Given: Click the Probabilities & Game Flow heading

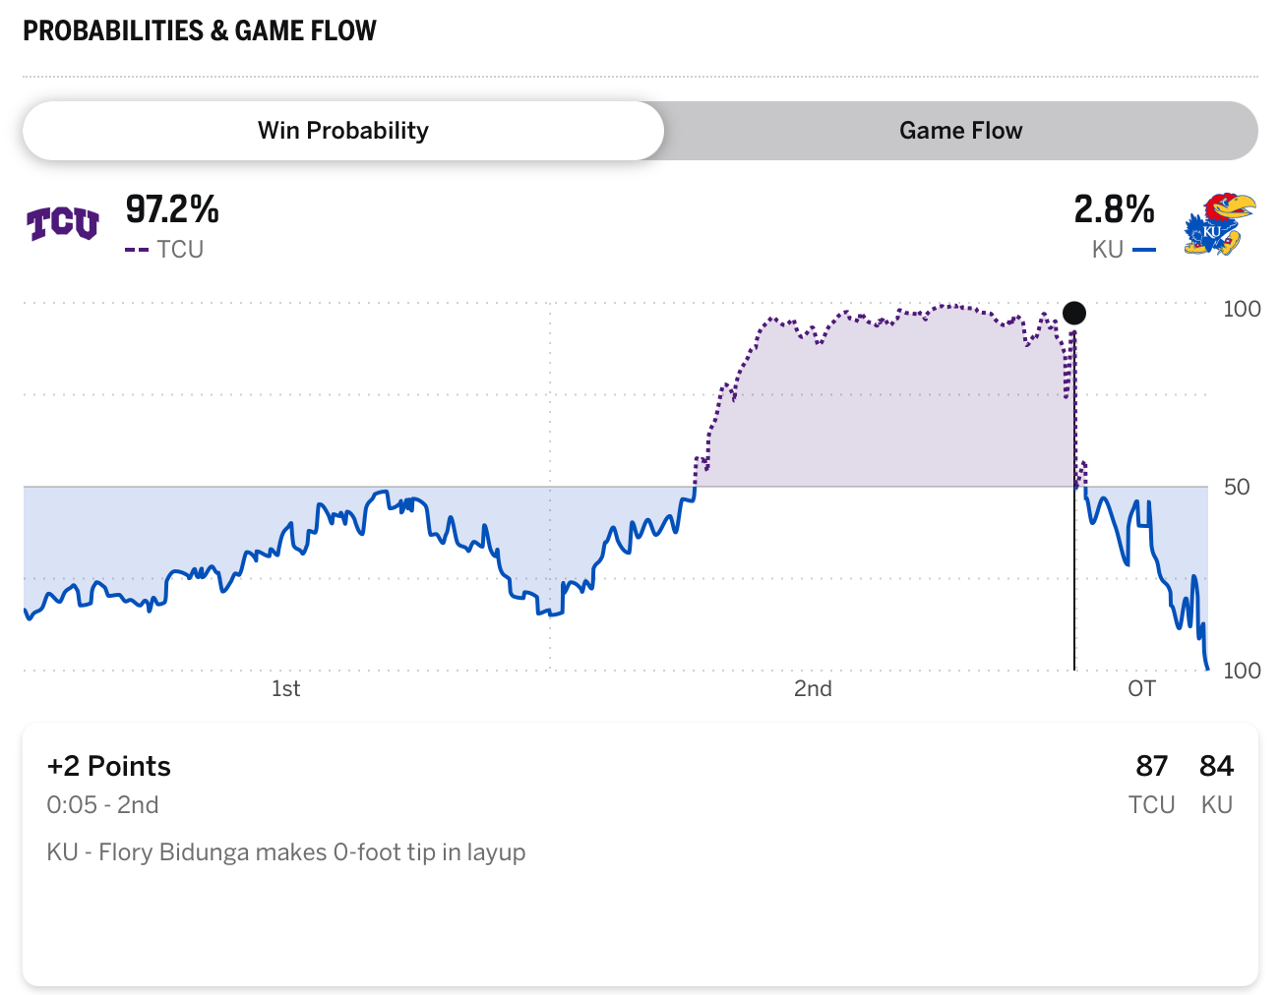Looking at the screenshot, I should pos(200,30).
